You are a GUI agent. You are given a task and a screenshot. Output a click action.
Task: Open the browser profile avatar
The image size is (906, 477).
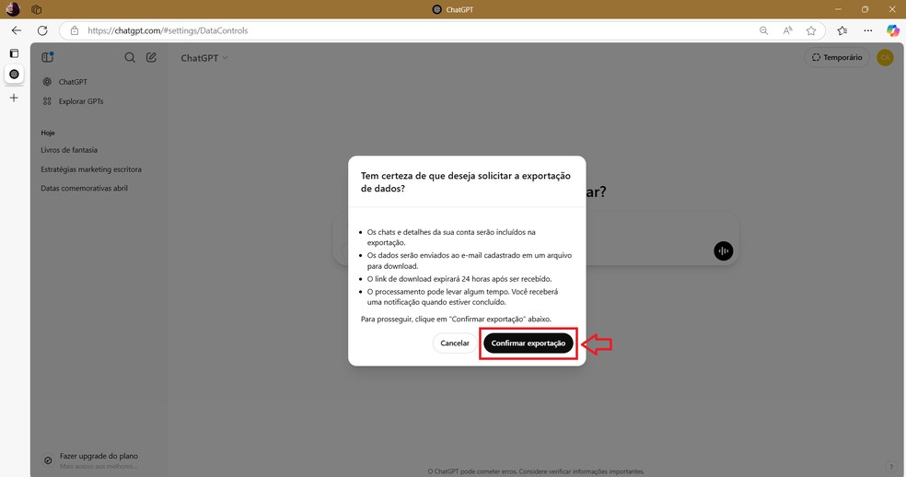coord(13,9)
